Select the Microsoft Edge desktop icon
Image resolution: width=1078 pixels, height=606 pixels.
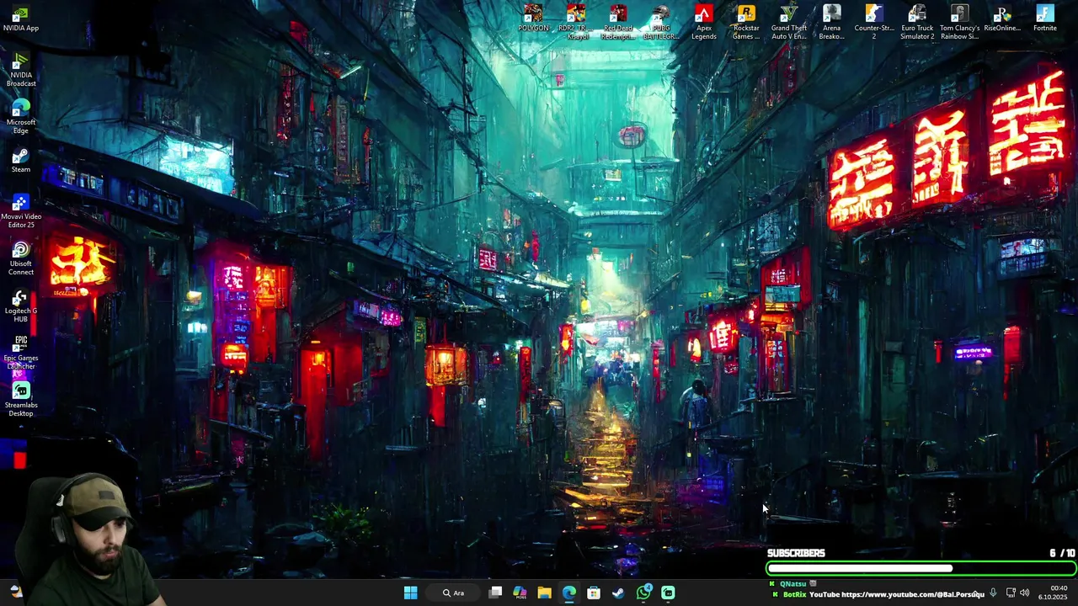[20, 117]
